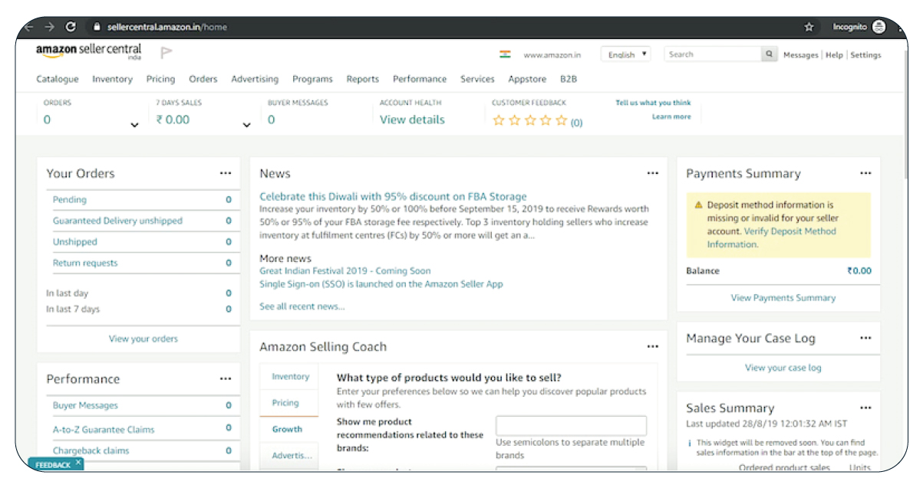Click View your orders
The height and width of the screenshot is (488, 923).
click(143, 339)
